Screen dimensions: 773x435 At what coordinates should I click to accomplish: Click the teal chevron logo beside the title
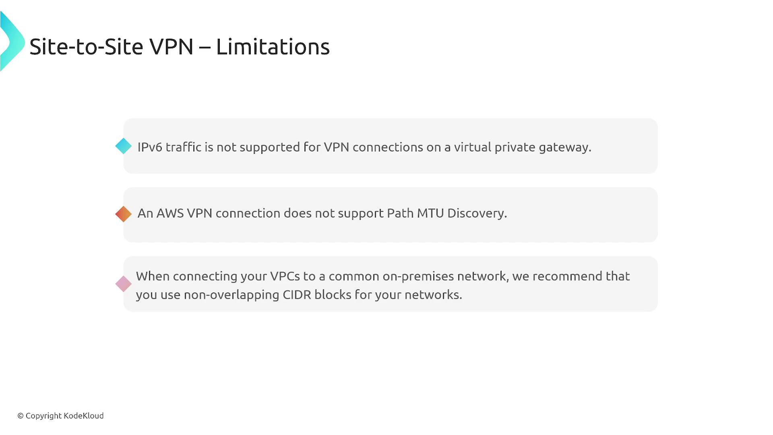tap(12, 42)
